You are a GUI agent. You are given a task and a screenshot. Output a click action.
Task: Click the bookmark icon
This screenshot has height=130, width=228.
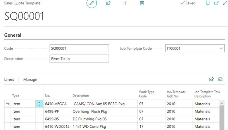tap(208, 3)
